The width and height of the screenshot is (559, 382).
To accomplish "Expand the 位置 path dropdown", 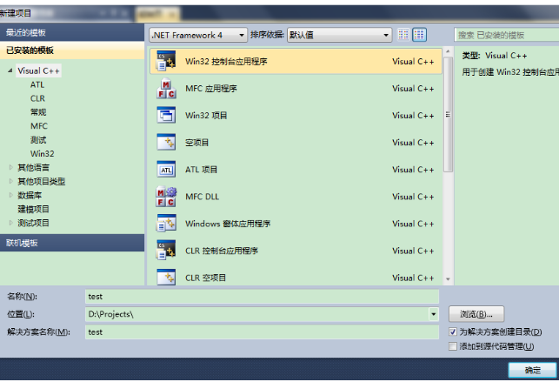I will (433, 314).
